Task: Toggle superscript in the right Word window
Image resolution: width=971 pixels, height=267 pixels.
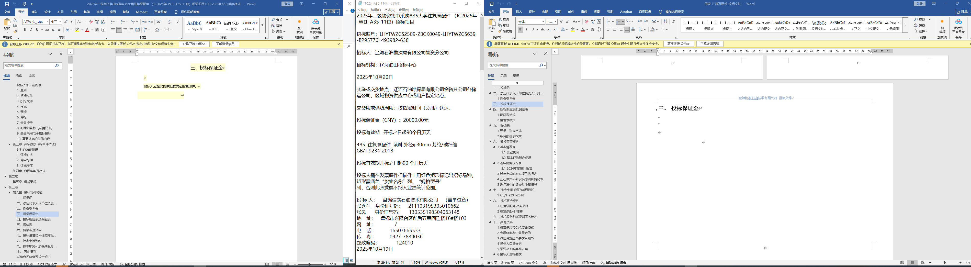Action: click(x=555, y=29)
